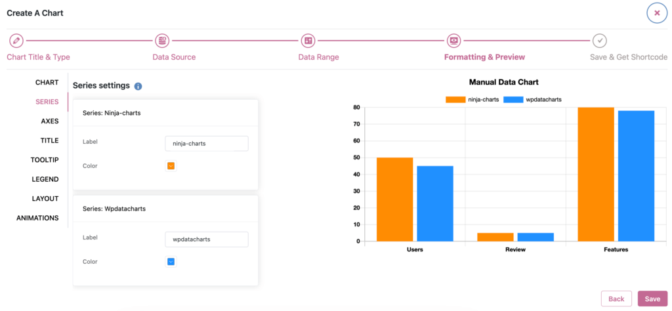Viewport: 672px width, 311px height.
Task: Click the Series settings heading
Action: click(101, 86)
